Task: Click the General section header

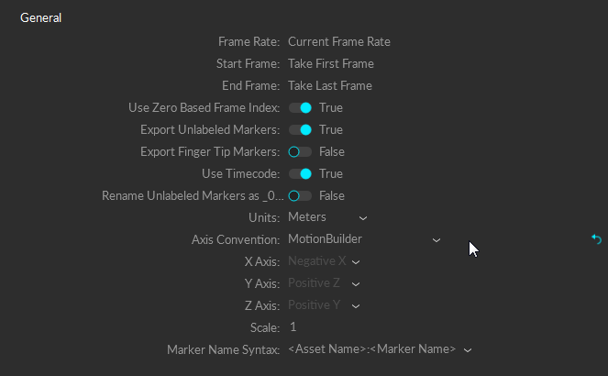Action: point(41,17)
